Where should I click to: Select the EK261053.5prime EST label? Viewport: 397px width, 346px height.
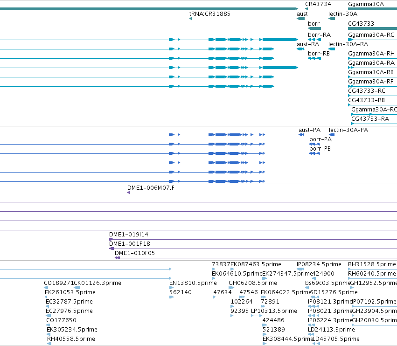click(x=70, y=292)
